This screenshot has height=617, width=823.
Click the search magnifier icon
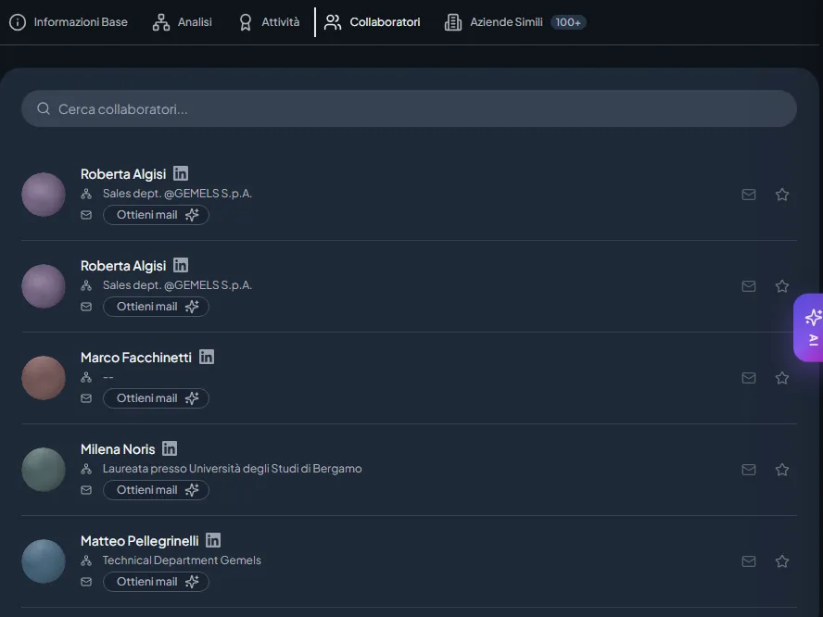(x=44, y=108)
